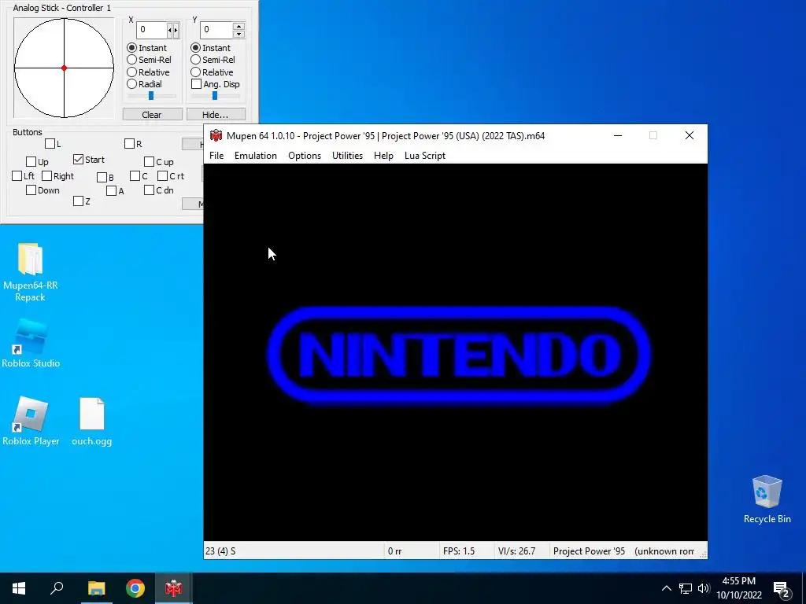Launch Google Chrome from the taskbar

click(135, 588)
